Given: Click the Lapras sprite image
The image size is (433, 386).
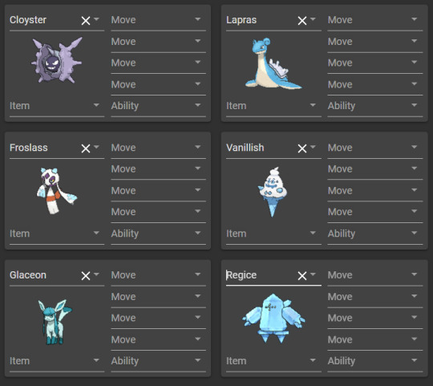Looking at the screenshot, I should 273,63.
